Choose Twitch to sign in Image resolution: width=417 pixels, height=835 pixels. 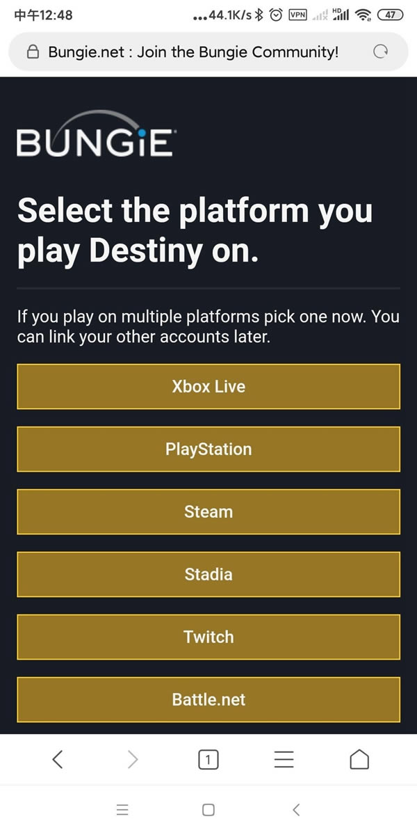point(208,637)
